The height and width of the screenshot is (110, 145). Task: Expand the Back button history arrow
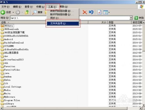(x=13, y=12)
